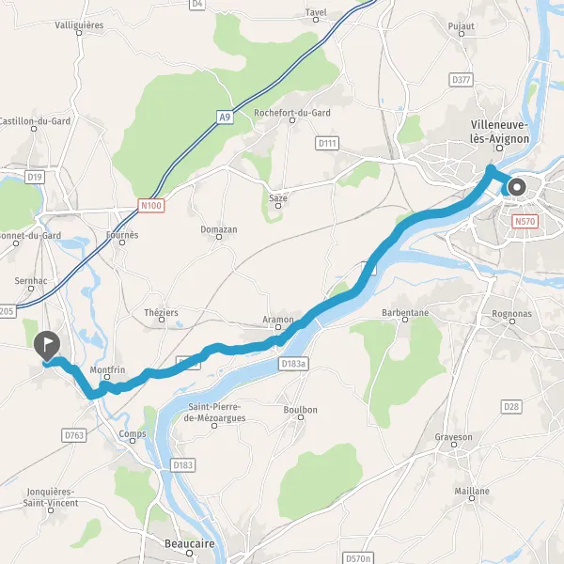
Task: Click the N570 road shield
Action: tap(525, 221)
